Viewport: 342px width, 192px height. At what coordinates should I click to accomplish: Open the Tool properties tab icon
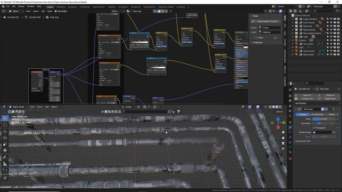pos(290,90)
